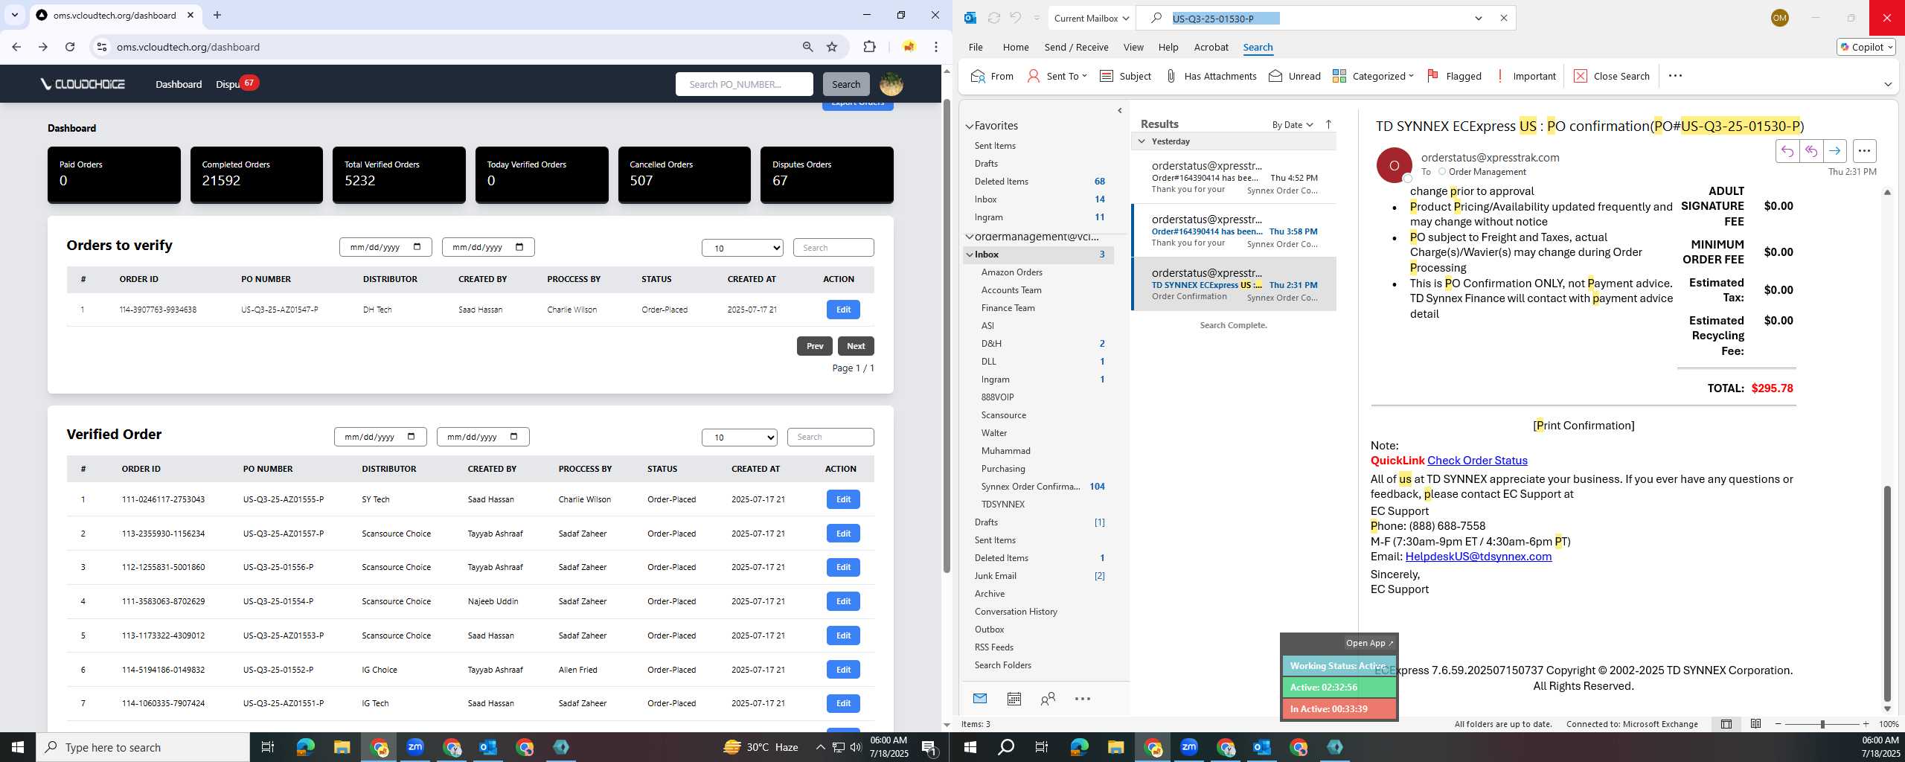This screenshot has width=1905, height=762.
Task: Open the Mail view icon in Outlook navigation
Action: [980, 699]
